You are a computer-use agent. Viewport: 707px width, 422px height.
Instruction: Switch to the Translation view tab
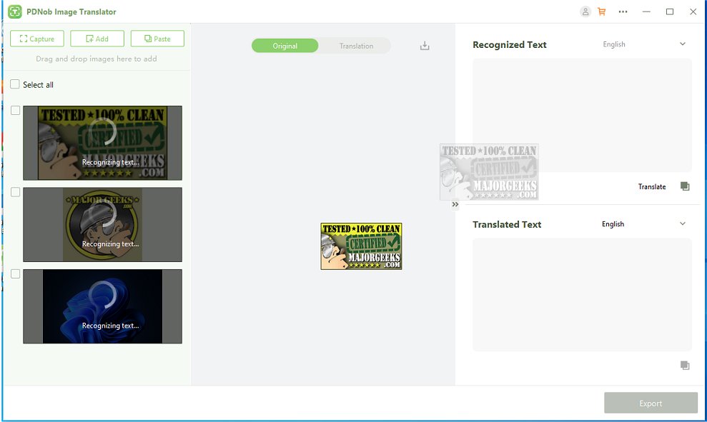click(356, 46)
